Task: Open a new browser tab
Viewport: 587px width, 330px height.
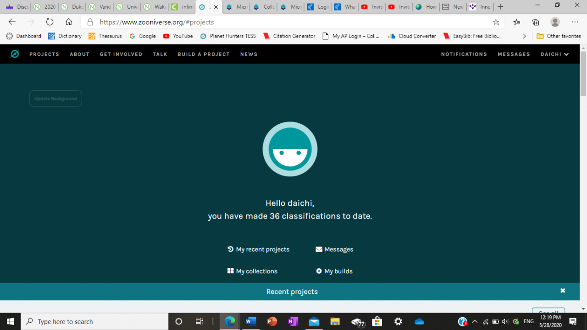Action: pyautogui.click(x=500, y=7)
